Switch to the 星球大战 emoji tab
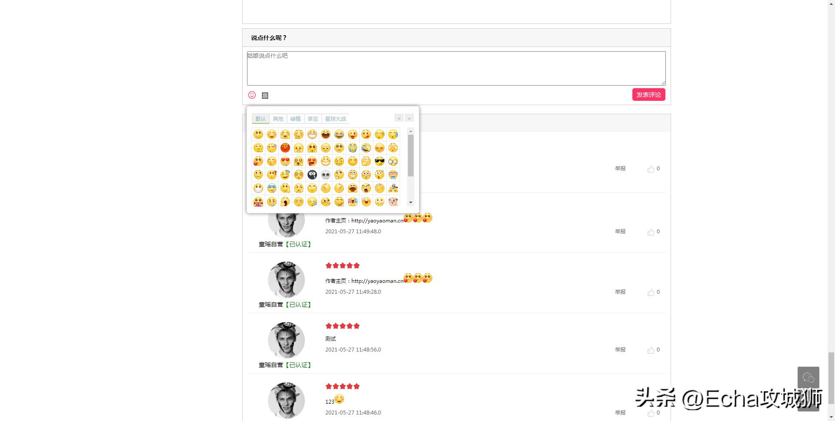The width and height of the screenshot is (835, 421). [335, 119]
